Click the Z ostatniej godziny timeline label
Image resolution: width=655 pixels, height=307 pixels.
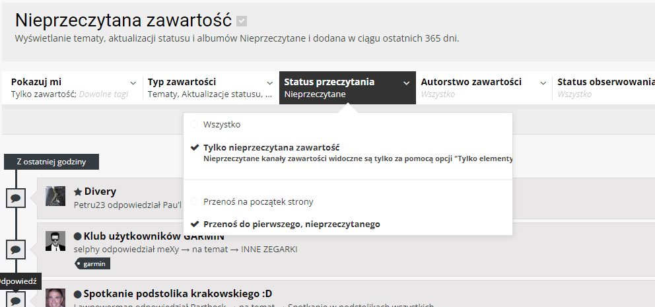coord(52,162)
